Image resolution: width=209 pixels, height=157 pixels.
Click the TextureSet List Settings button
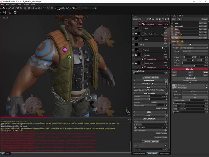[204, 19]
